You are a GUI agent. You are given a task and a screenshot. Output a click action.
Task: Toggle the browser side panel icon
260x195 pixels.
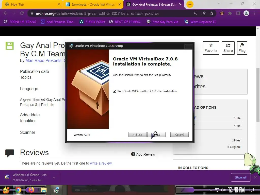pyautogui.click(x=238, y=13)
